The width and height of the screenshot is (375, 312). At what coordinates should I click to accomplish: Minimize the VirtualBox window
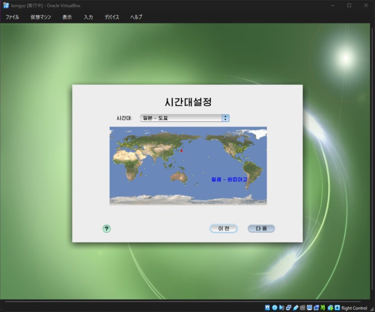[333, 6]
